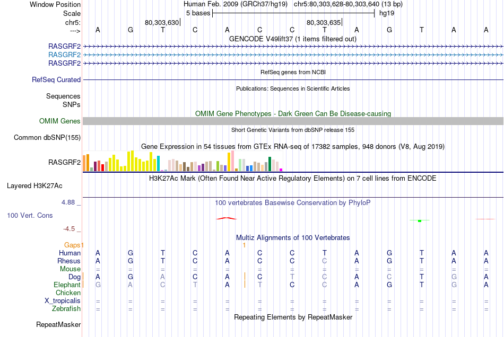Viewport: 504px width, 337px height.
Task: Open the GENCODE V49lift37 track title
Action: coord(293,39)
